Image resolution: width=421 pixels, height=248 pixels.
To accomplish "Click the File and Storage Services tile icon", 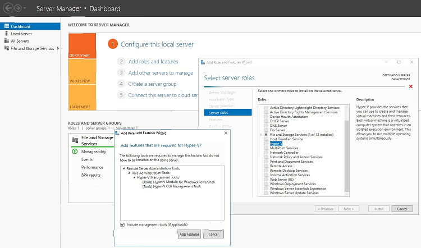I will (x=75, y=140).
